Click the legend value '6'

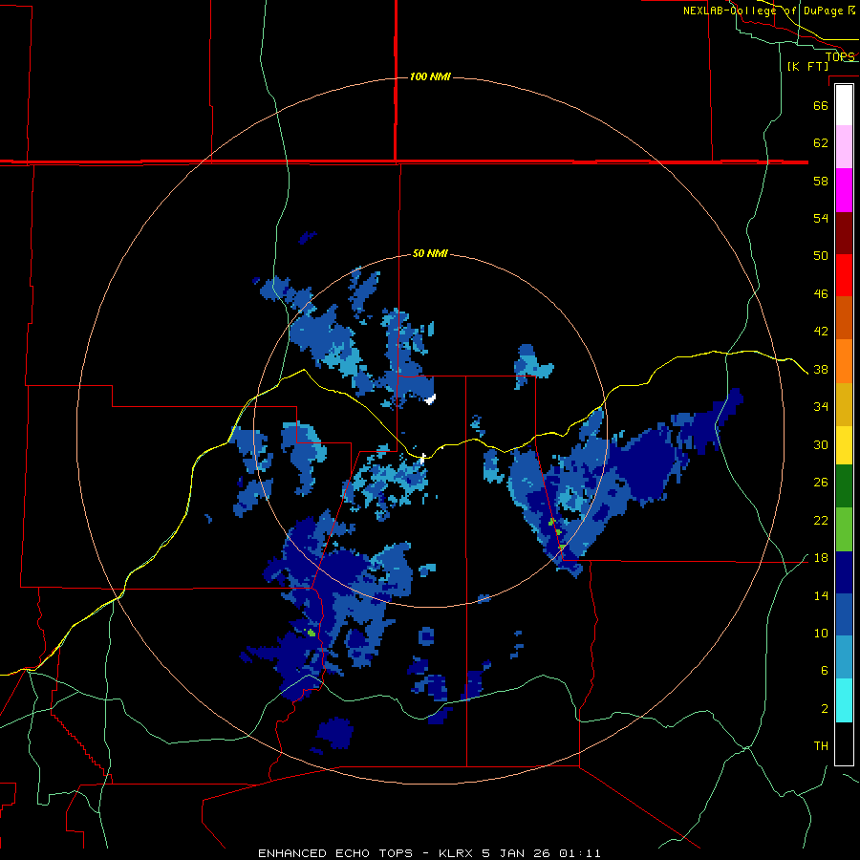825,671
